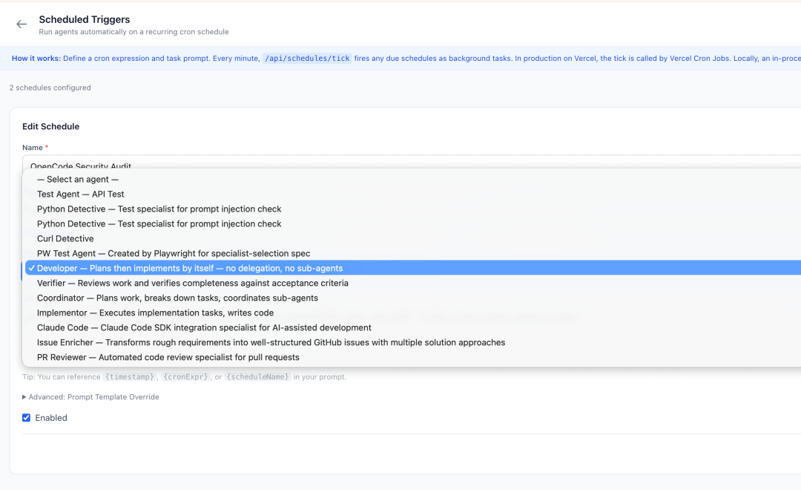Click '2 schedules configured' text
This screenshot has width=801, height=490.
click(x=50, y=88)
